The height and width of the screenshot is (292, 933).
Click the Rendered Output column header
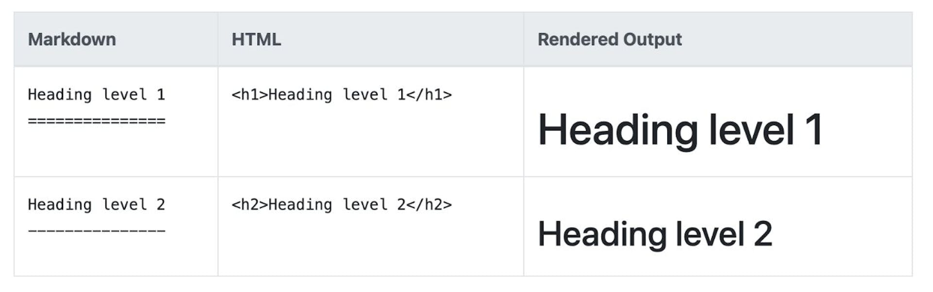[609, 39]
